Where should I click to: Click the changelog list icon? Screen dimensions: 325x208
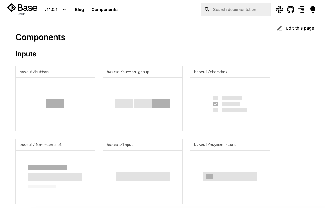[301, 10]
